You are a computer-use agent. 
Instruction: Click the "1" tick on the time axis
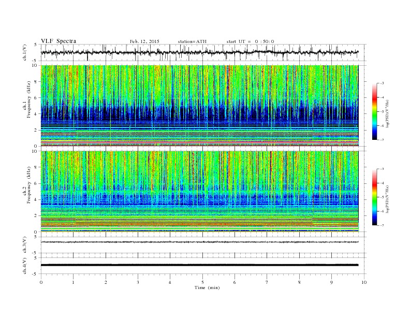(73, 282)
